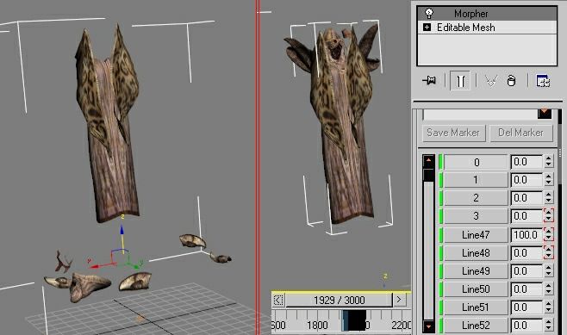This screenshot has width=567, height=335.
Task: Click previous frame arrow on time slider
Action: pos(278,300)
